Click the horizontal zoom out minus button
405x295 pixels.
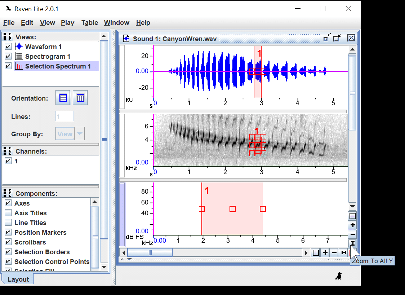[x=334, y=253]
